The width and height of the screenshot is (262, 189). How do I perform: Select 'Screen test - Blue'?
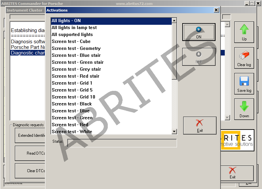pos(111,111)
